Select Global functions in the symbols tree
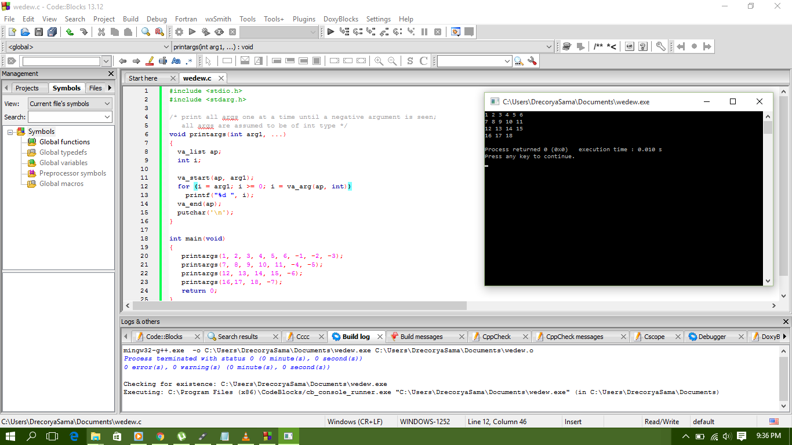 pyautogui.click(x=64, y=142)
